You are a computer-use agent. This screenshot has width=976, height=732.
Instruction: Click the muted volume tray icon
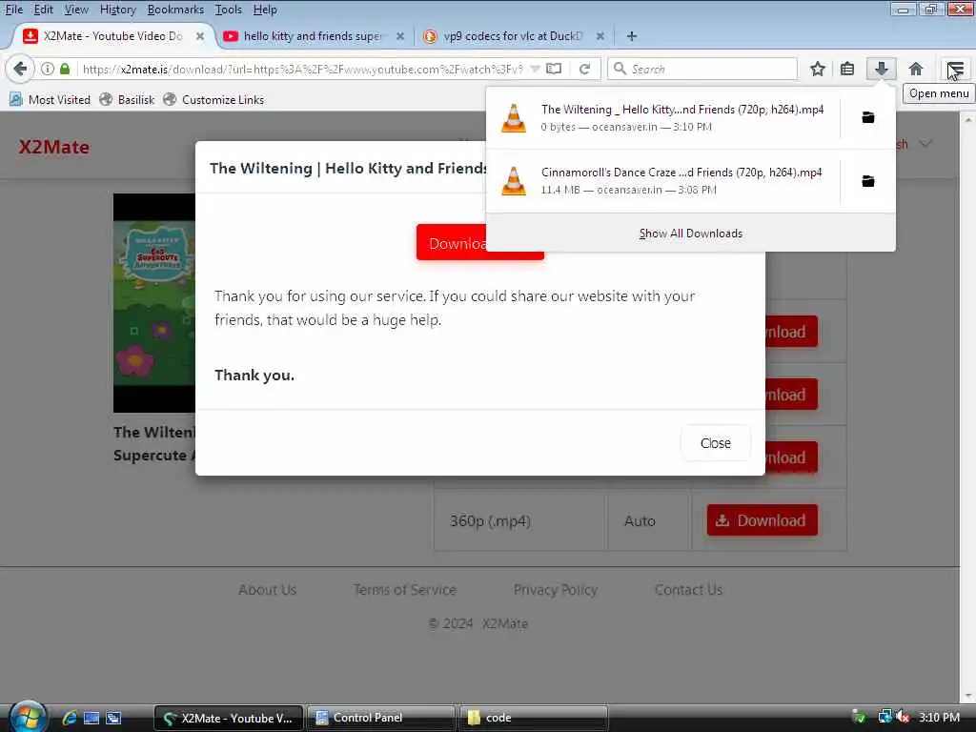tap(904, 717)
